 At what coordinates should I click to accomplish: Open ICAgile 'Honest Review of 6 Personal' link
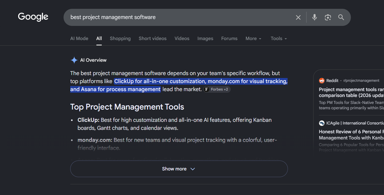351,135
